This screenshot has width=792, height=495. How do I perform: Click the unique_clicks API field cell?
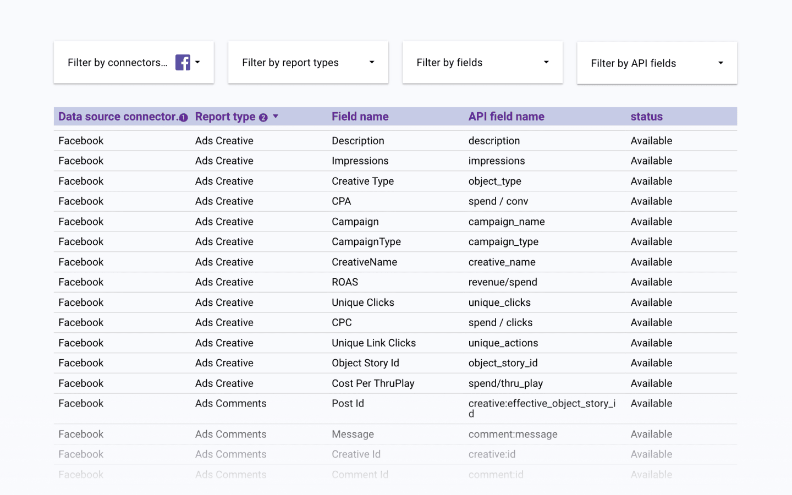click(x=499, y=302)
